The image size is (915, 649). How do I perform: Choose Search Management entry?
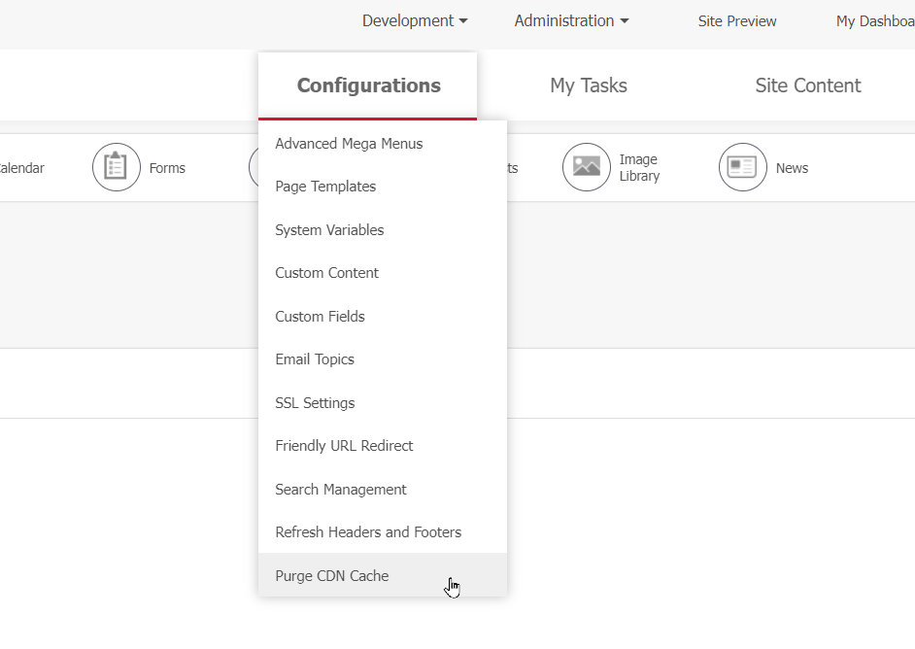tap(383, 489)
